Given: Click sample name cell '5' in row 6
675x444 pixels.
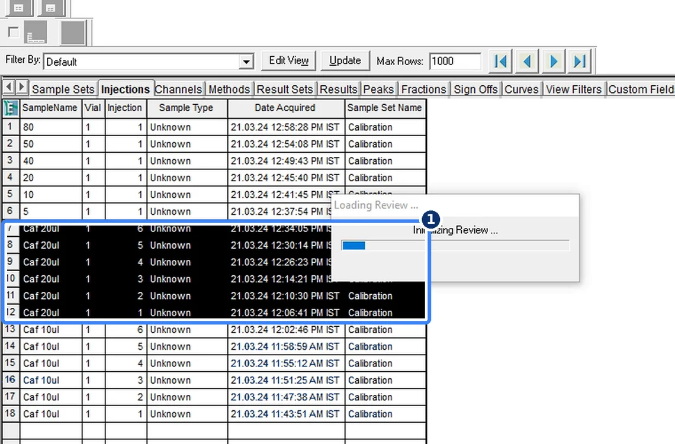Looking at the screenshot, I should [x=50, y=211].
